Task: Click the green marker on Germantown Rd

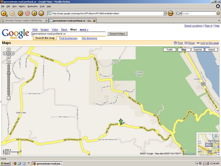Action: pyautogui.click(x=120, y=121)
